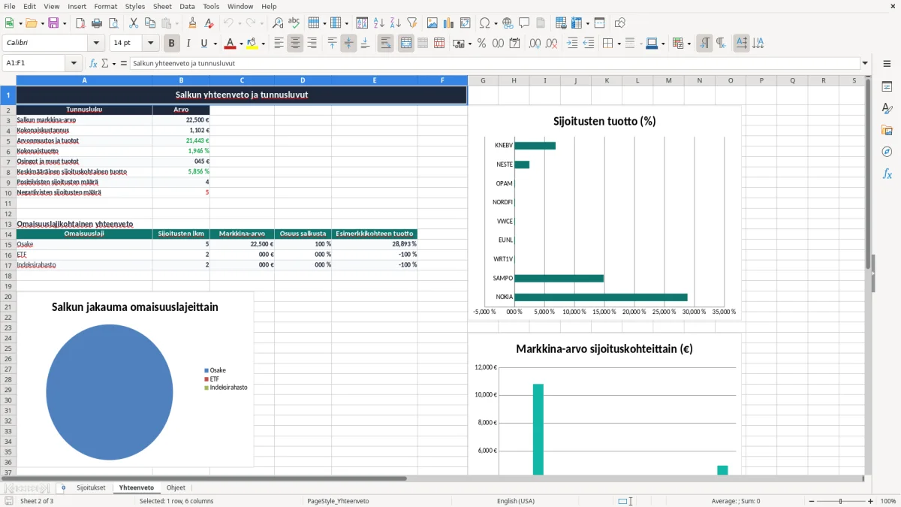Select row header 15
This screenshot has height=507, width=901.
click(x=8, y=244)
